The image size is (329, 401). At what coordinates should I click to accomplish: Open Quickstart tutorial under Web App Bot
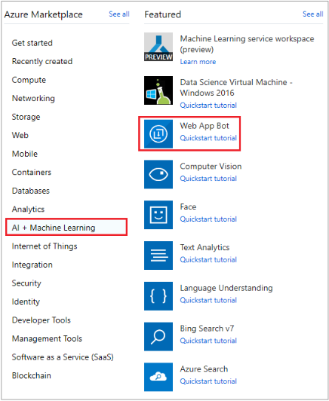208,138
